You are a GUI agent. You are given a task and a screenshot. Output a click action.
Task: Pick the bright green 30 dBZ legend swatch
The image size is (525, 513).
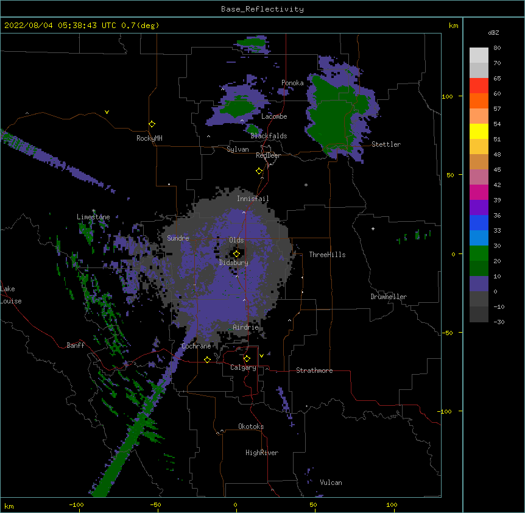pyautogui.click(x=479, y=253)
